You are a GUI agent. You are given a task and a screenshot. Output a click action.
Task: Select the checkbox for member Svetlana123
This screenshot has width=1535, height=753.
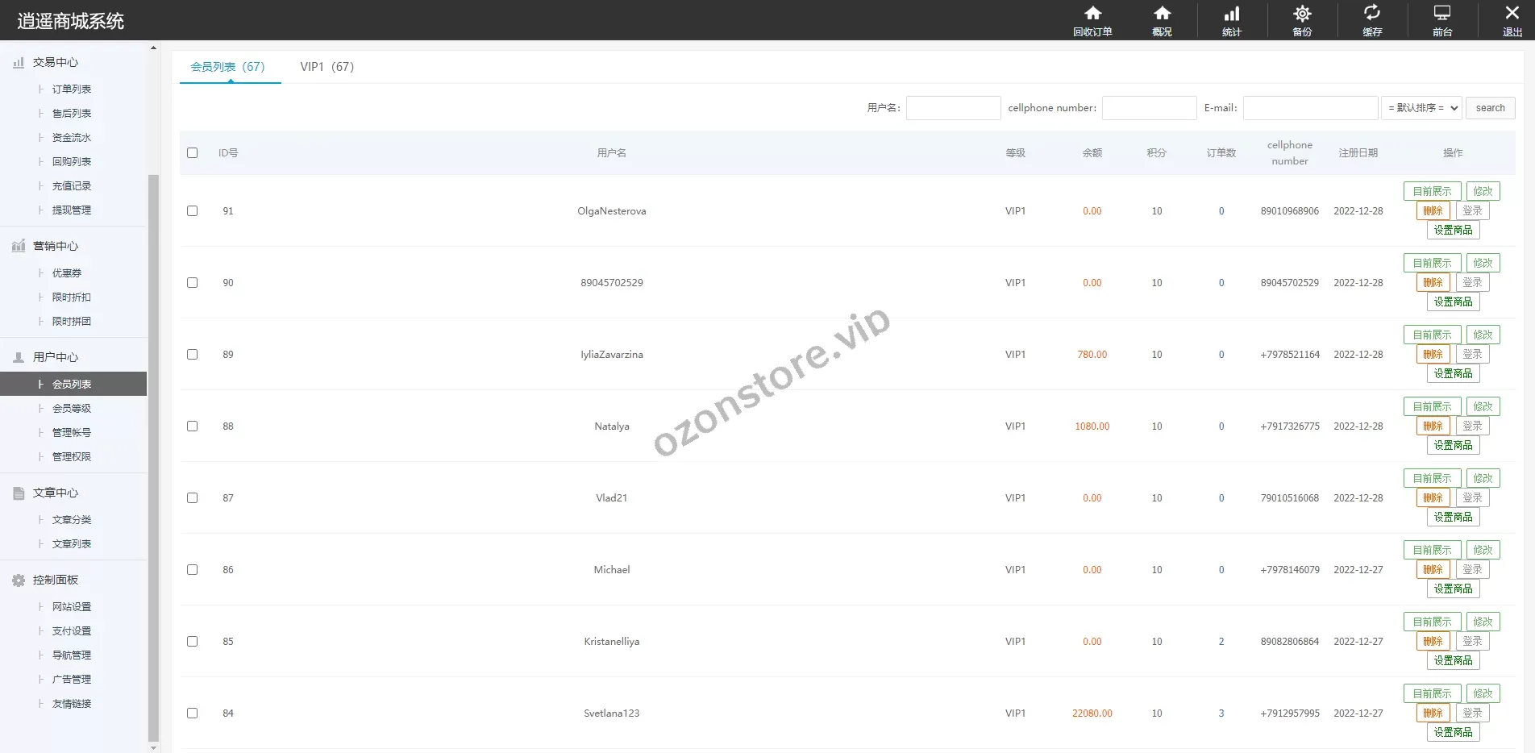tap(192, 713)
